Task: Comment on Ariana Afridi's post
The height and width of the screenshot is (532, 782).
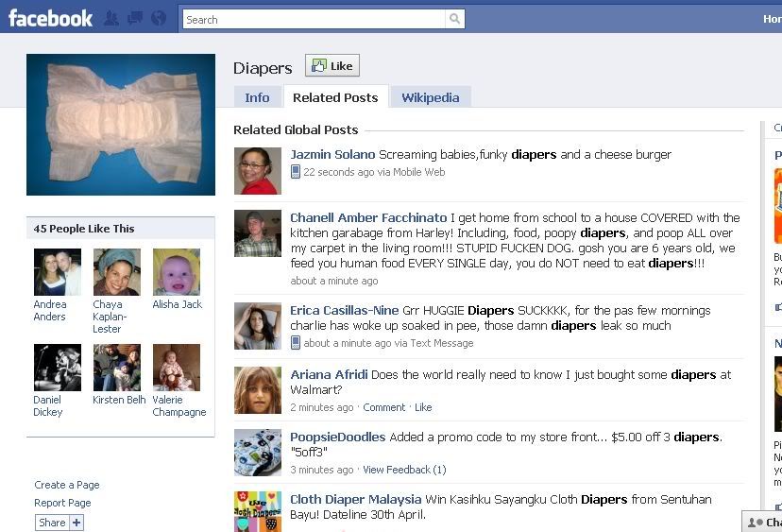Action: (384, 407)
